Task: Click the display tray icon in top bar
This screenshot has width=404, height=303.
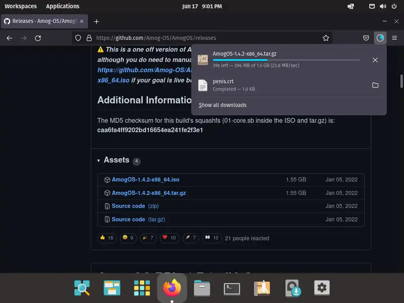Action: coord(351,6)
